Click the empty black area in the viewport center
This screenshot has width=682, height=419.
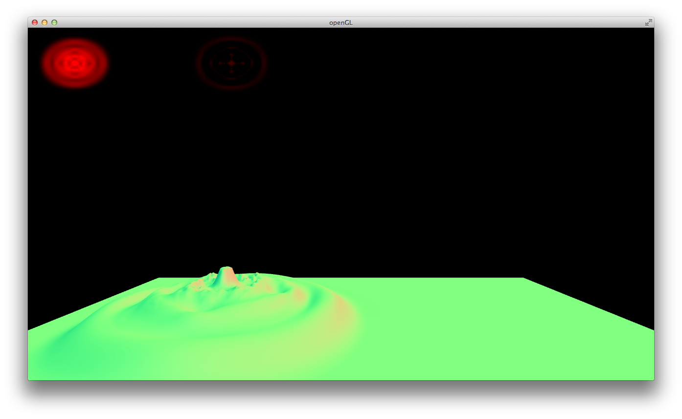tap(341, 171)
